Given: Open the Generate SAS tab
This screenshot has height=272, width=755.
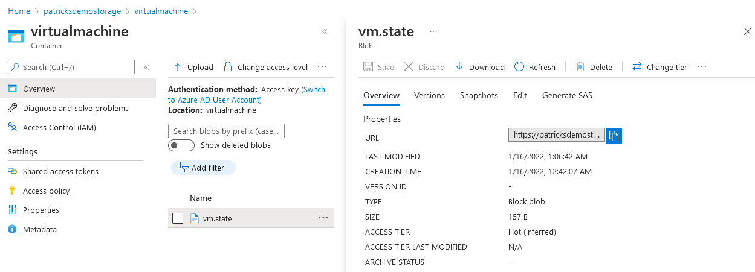Looking at the screenshot, I should tap(567, 95).
